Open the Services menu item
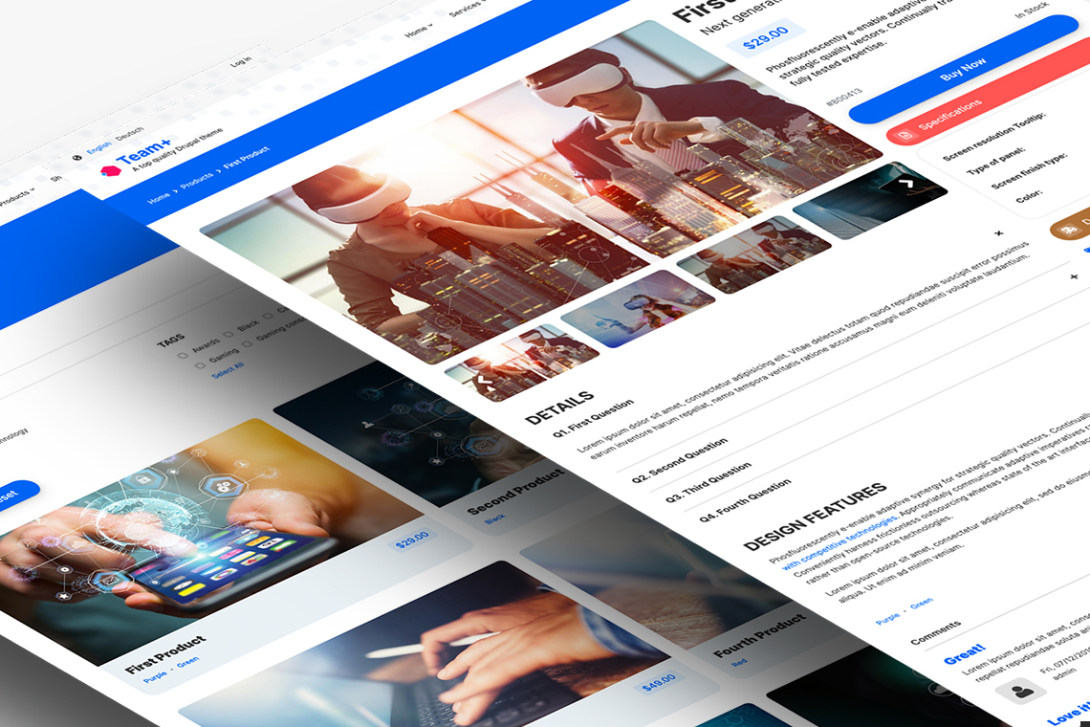The image size is (1090, 727). 466,8
